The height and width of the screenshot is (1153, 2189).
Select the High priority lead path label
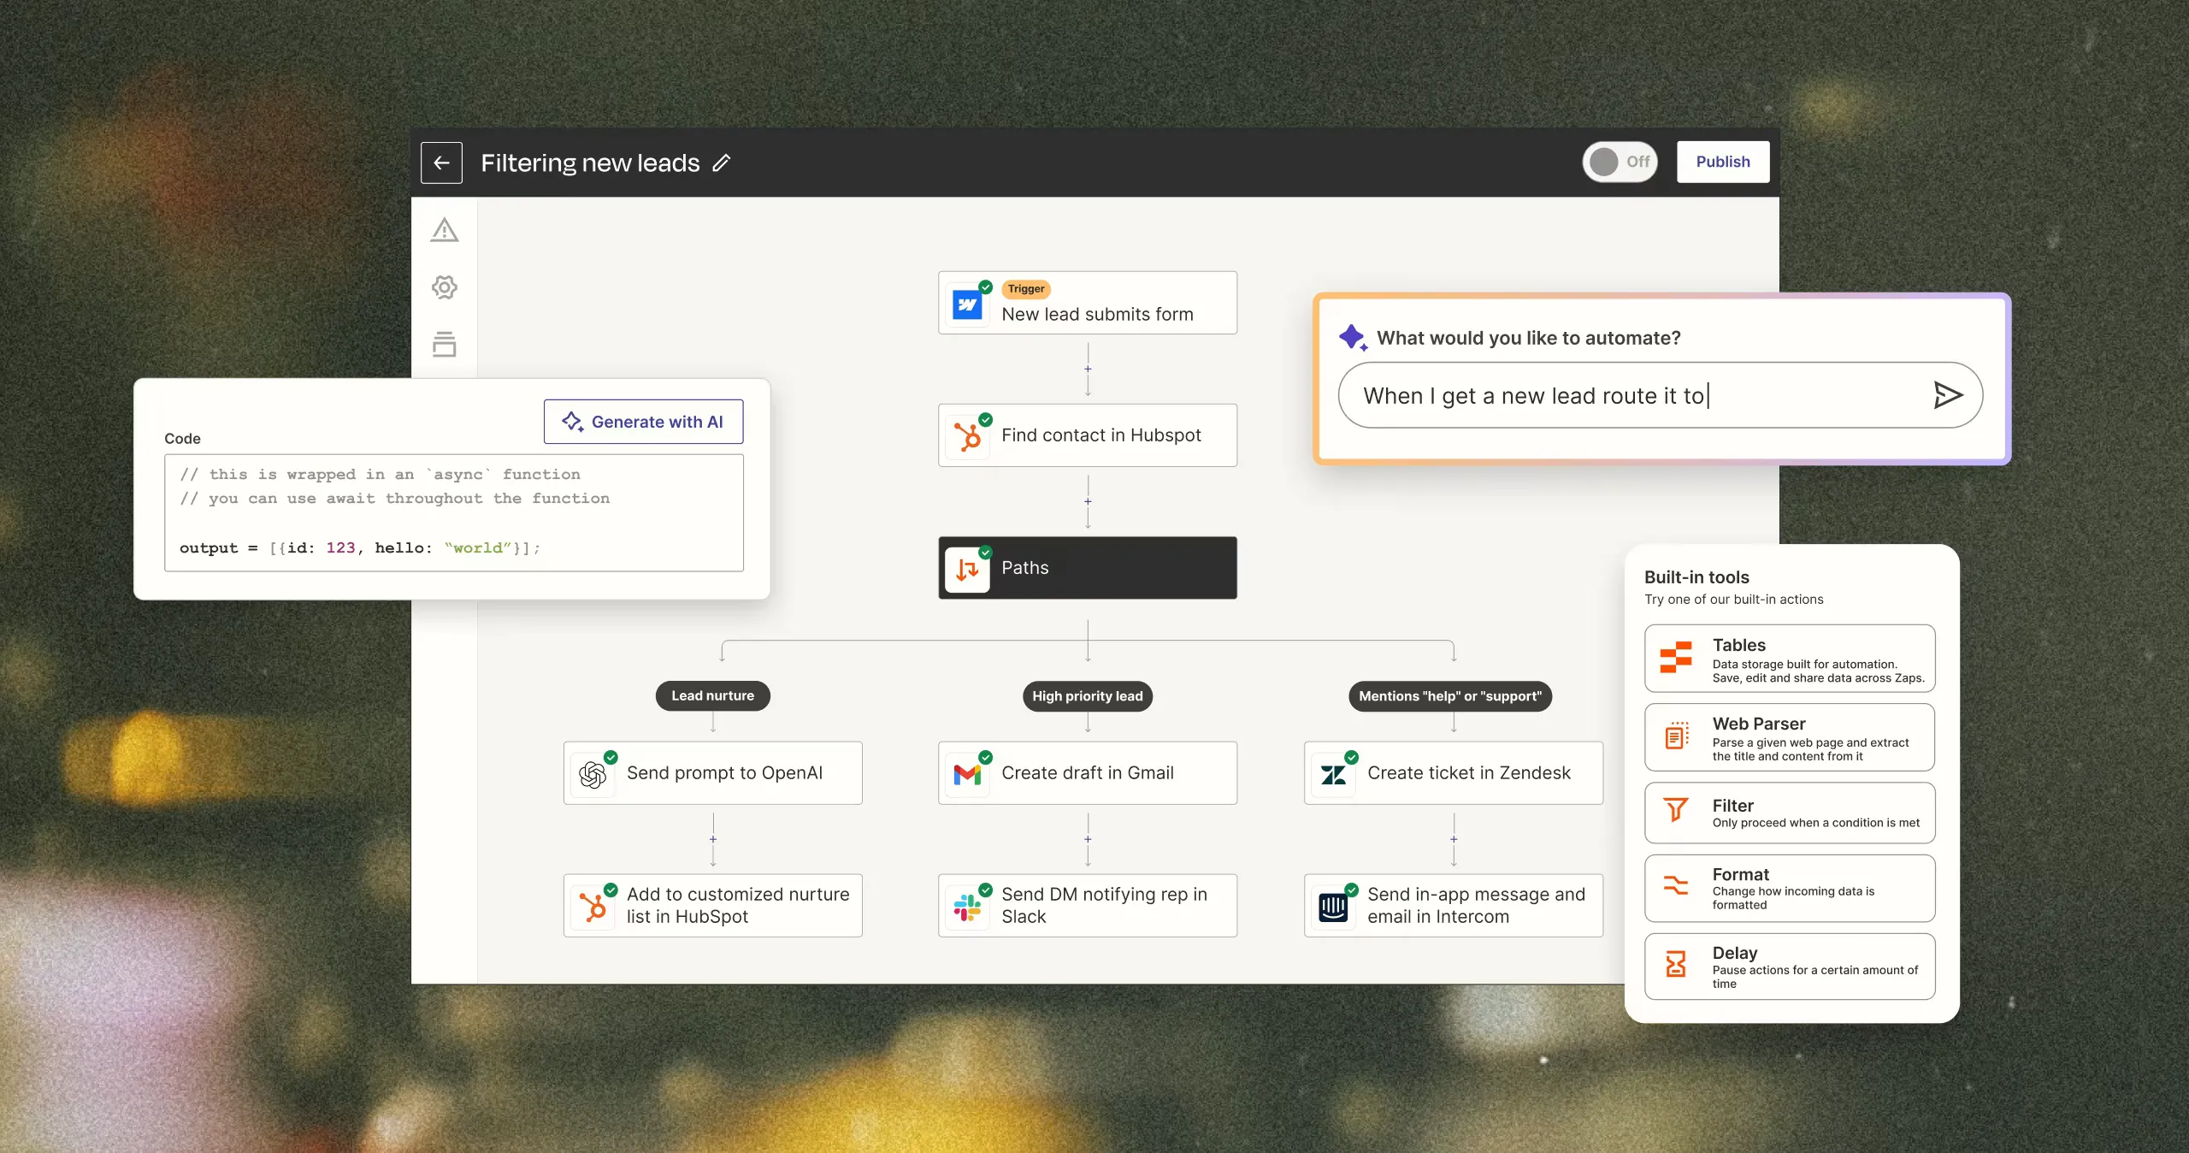1088,696
